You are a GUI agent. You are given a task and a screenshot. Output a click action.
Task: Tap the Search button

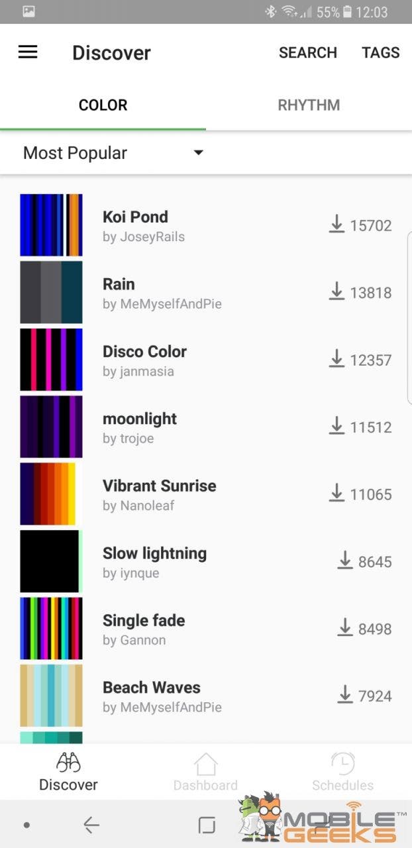coord(307,53)
